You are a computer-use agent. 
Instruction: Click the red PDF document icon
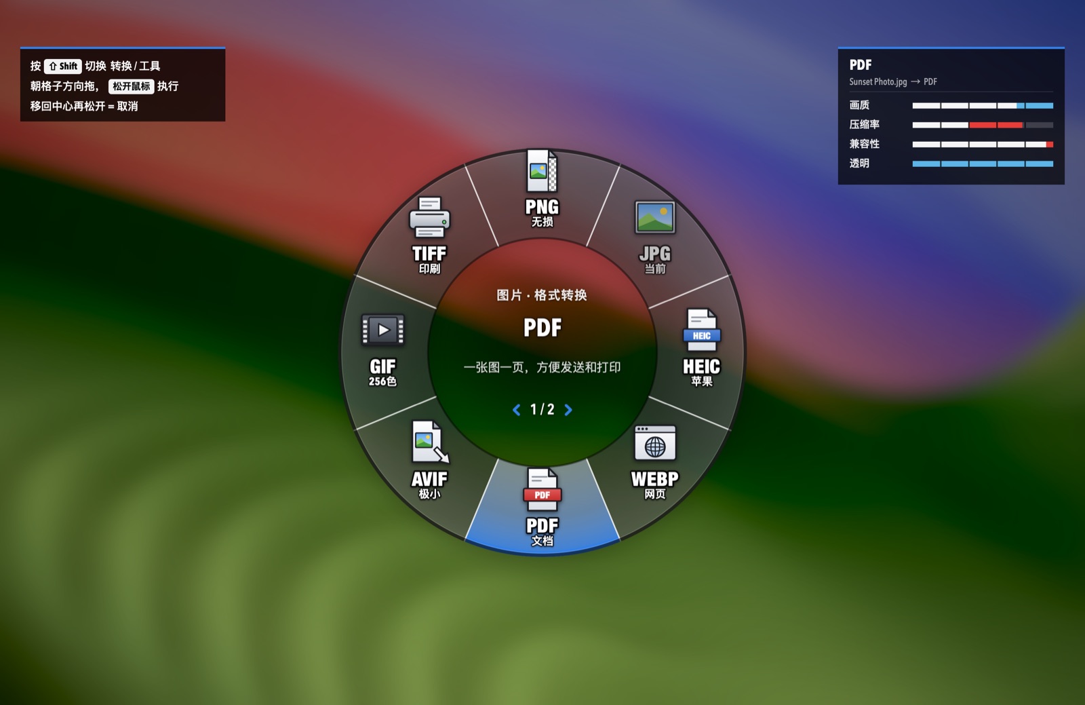point(542,489)
